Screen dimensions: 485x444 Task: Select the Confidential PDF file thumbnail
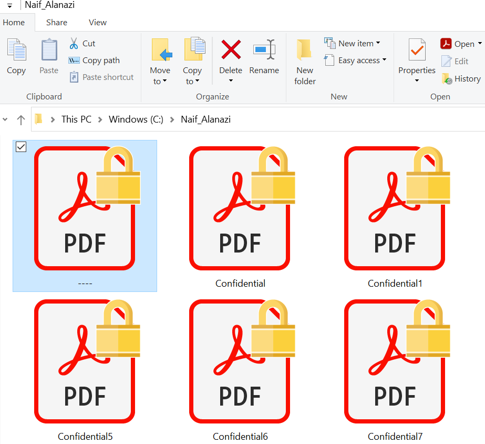(242, 208)
